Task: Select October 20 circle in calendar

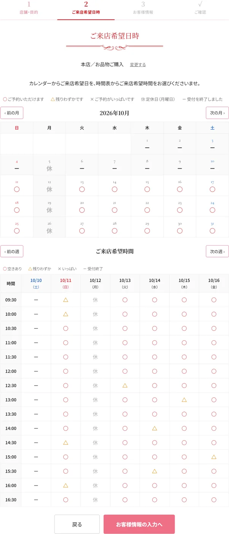Action: (x=82, y=210)
